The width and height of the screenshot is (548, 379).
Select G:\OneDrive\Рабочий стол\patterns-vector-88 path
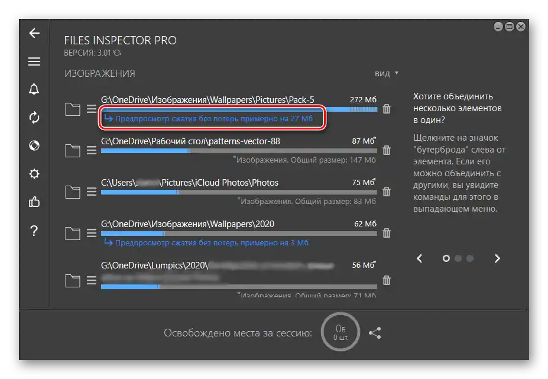[190, 141]
